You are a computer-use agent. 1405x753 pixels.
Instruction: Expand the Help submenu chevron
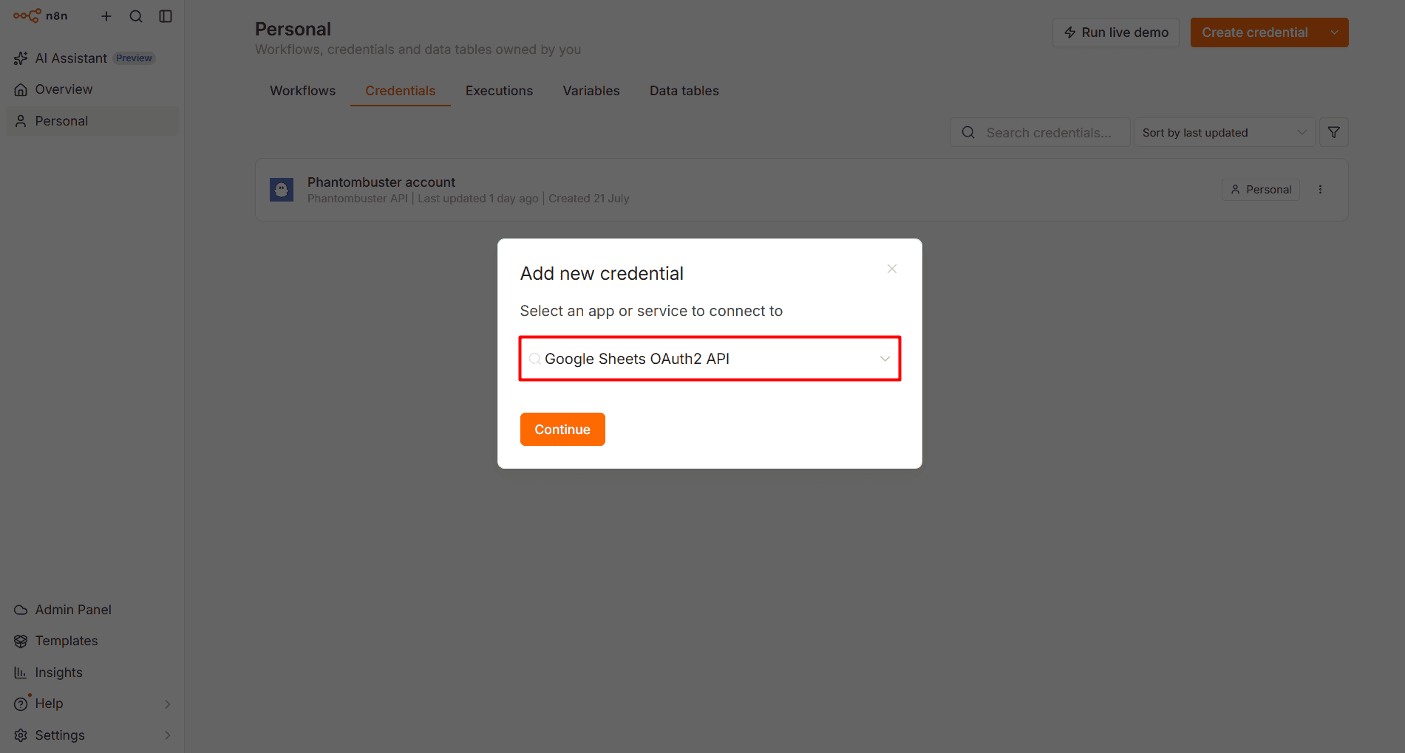tap(168, 704)
